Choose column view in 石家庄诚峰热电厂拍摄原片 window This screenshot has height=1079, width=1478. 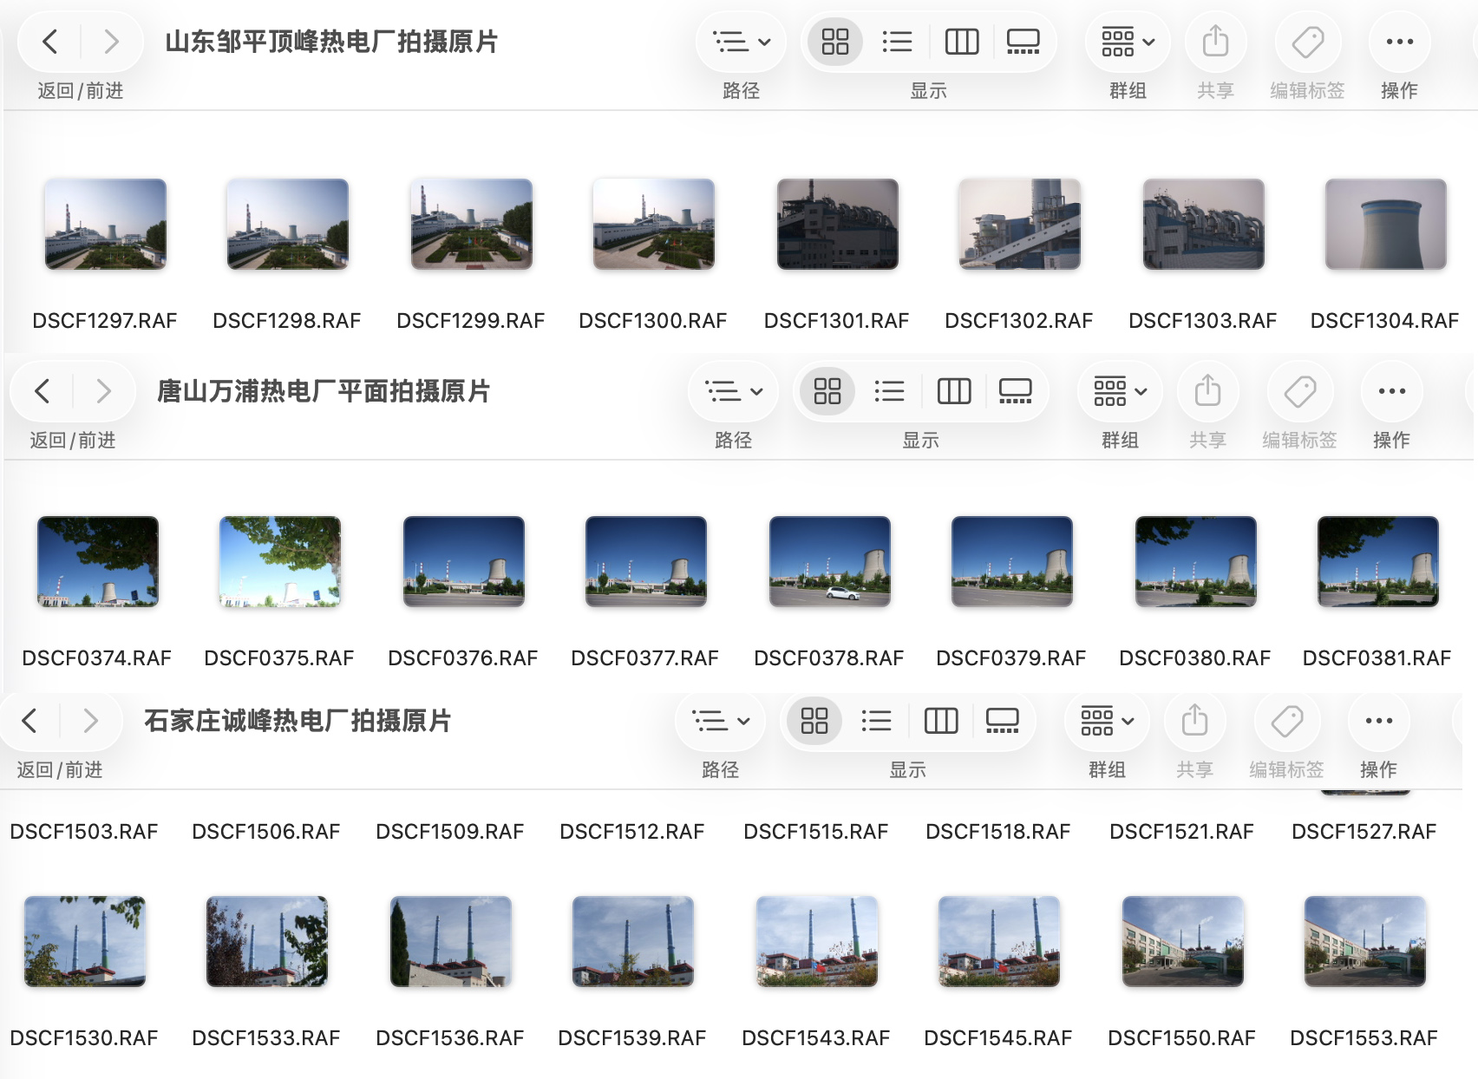(941, 721)
